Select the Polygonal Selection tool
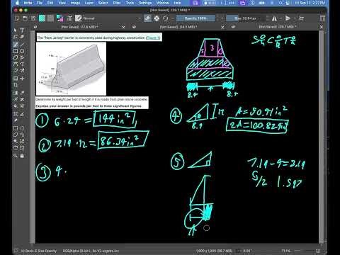This screenshot has height=255, width=340. 16,135
